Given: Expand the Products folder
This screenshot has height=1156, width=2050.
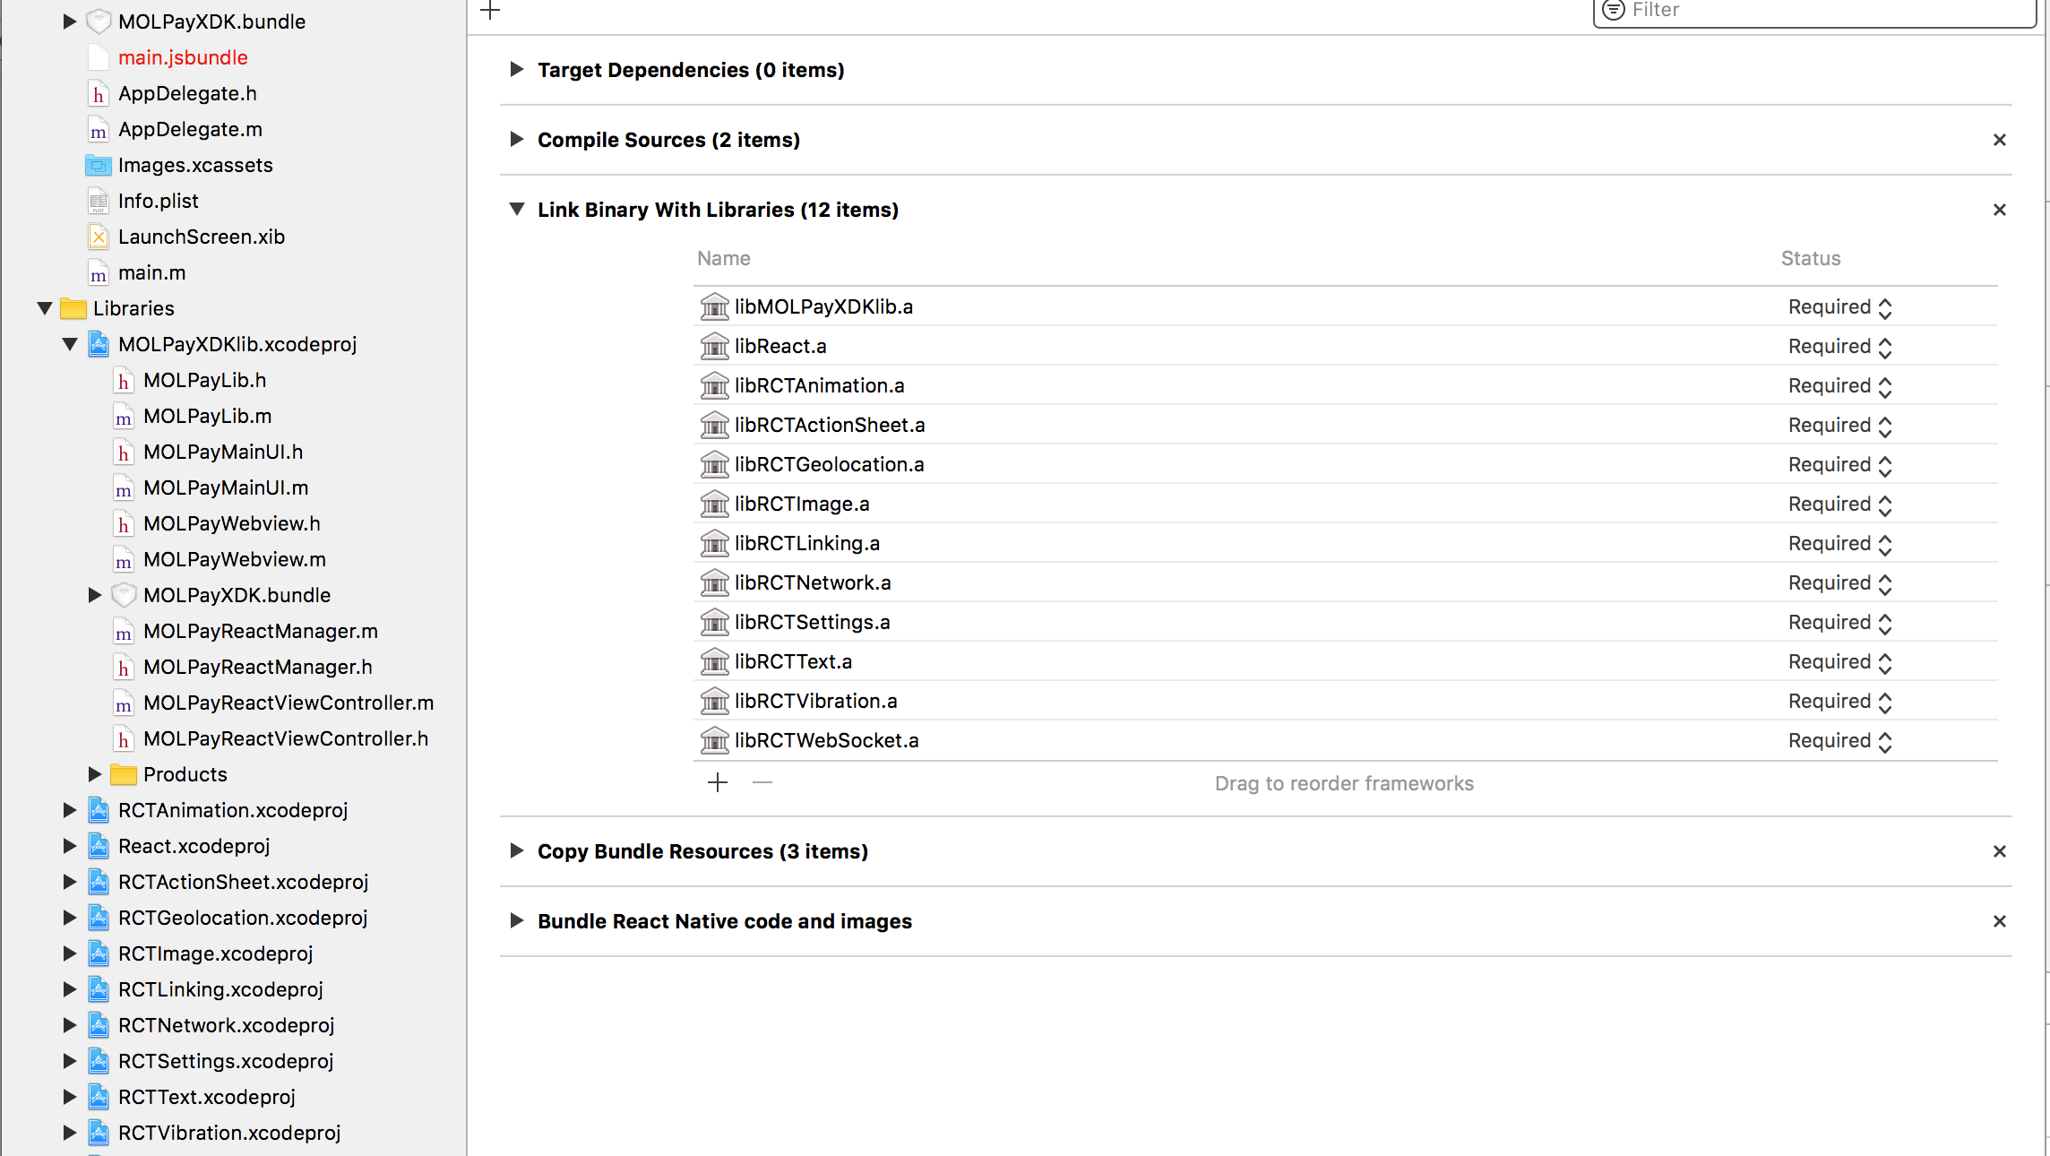Looking at the screenshot, I should pos(94,773).
